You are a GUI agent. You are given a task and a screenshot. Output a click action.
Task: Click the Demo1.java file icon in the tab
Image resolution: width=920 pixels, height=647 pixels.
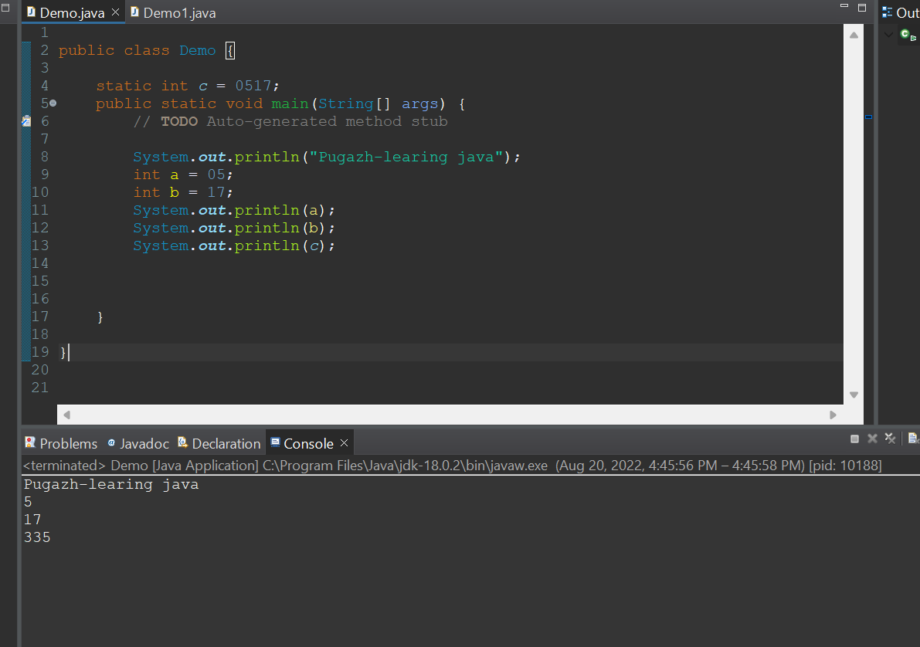tap(134, 12)
